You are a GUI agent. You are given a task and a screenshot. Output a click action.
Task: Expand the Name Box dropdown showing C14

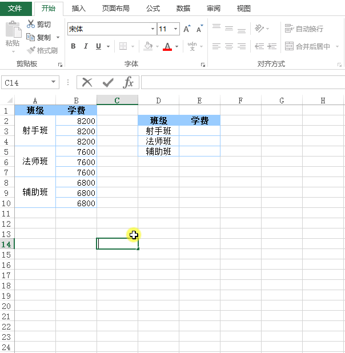pos(54,83)
